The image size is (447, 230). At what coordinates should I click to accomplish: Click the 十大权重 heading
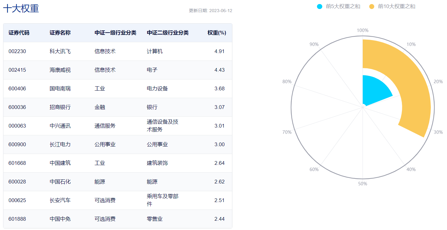pos(21,8)
